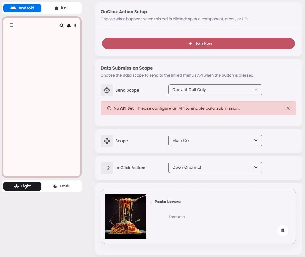
Task: Click the Features label in channel card
Action: (x=177, y=217)
